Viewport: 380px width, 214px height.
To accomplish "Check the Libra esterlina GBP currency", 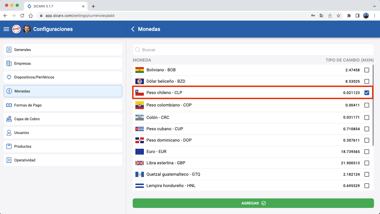I will coord(367,163).
